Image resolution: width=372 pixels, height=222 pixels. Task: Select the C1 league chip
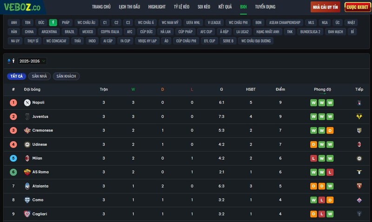pos(105,22)
